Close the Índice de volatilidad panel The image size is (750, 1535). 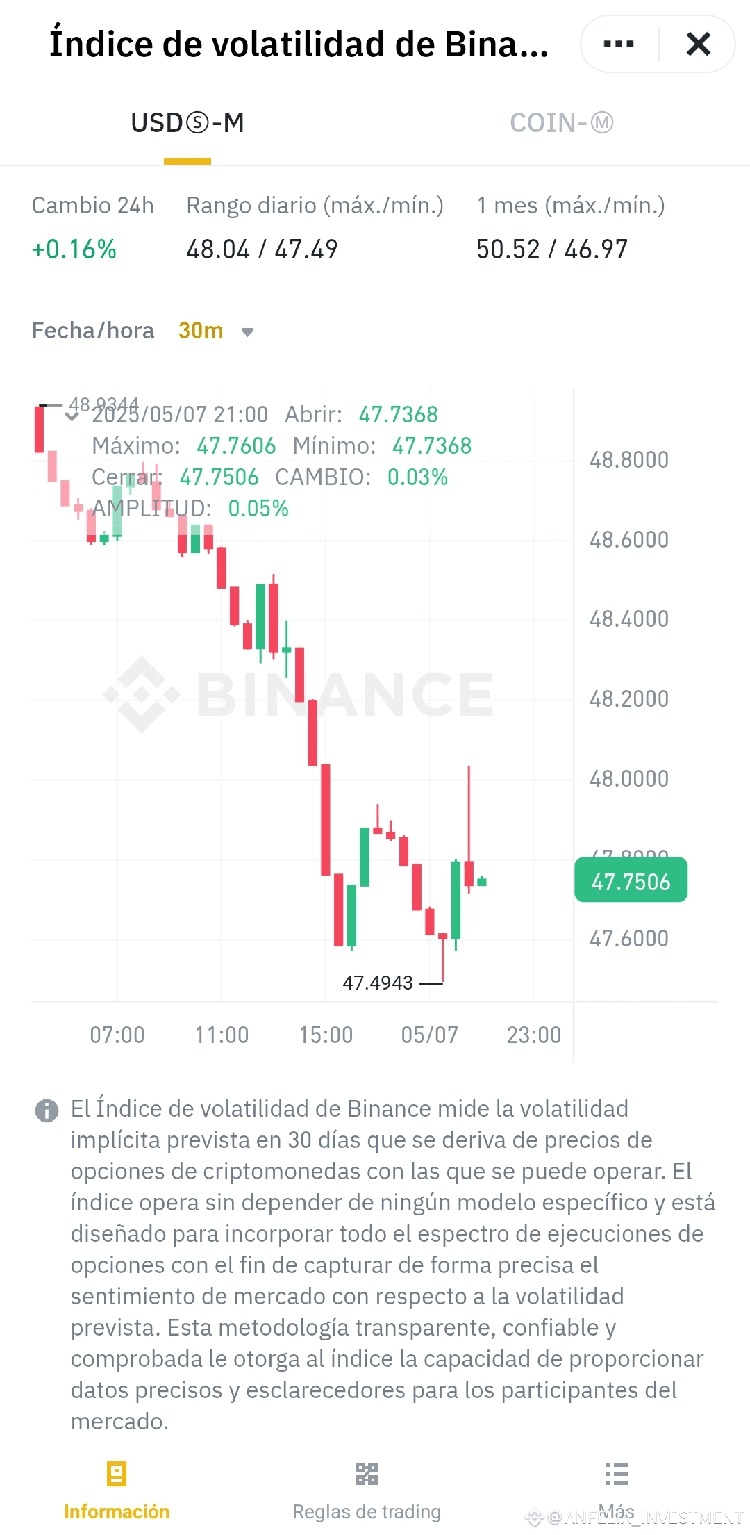pyautogui.click(x=699, y=43)
